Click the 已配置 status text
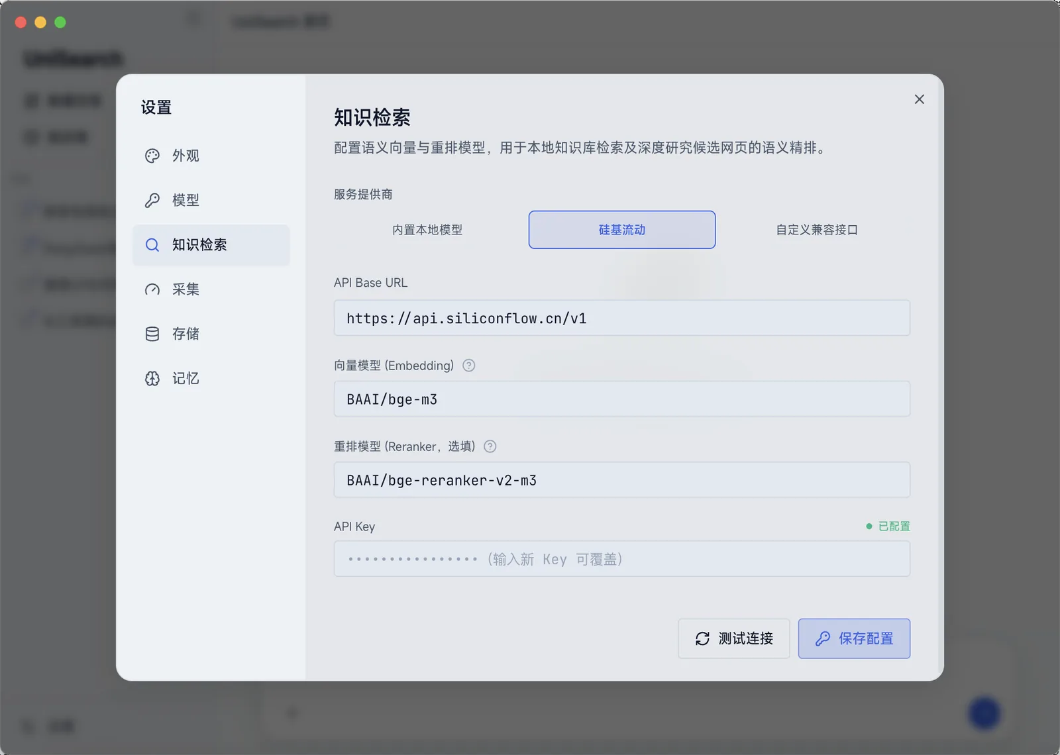The image size is (1060, 755). [x=894, y=527]
